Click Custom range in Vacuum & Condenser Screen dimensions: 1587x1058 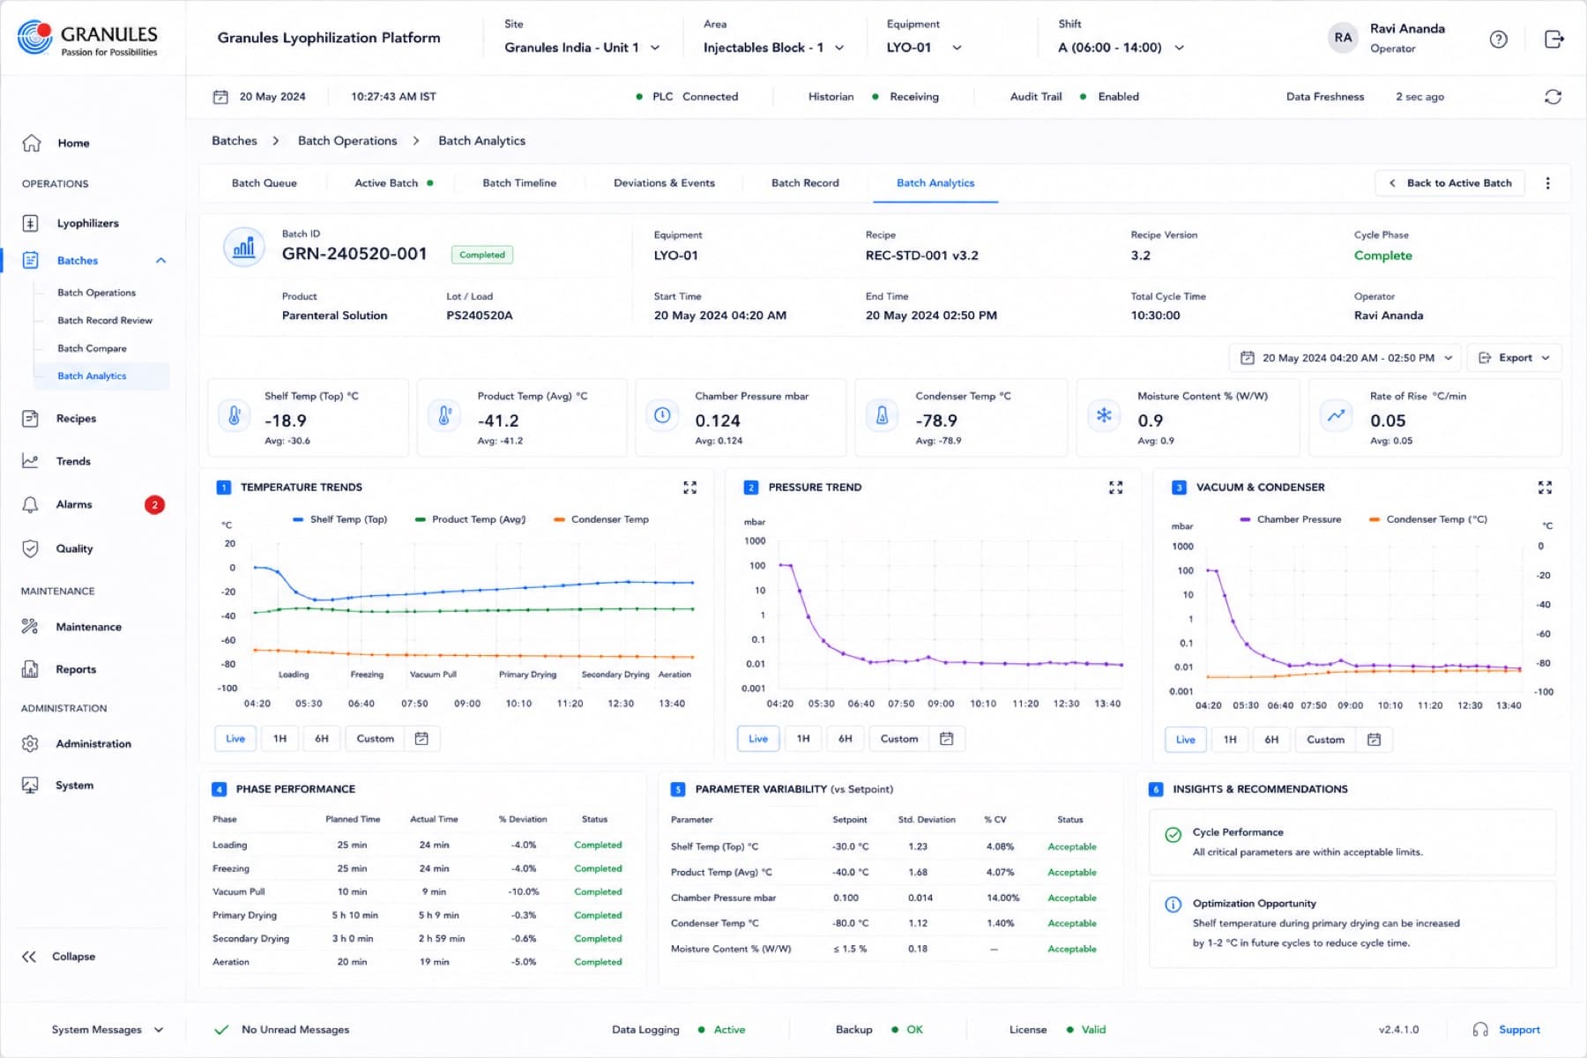[1325, 740]
